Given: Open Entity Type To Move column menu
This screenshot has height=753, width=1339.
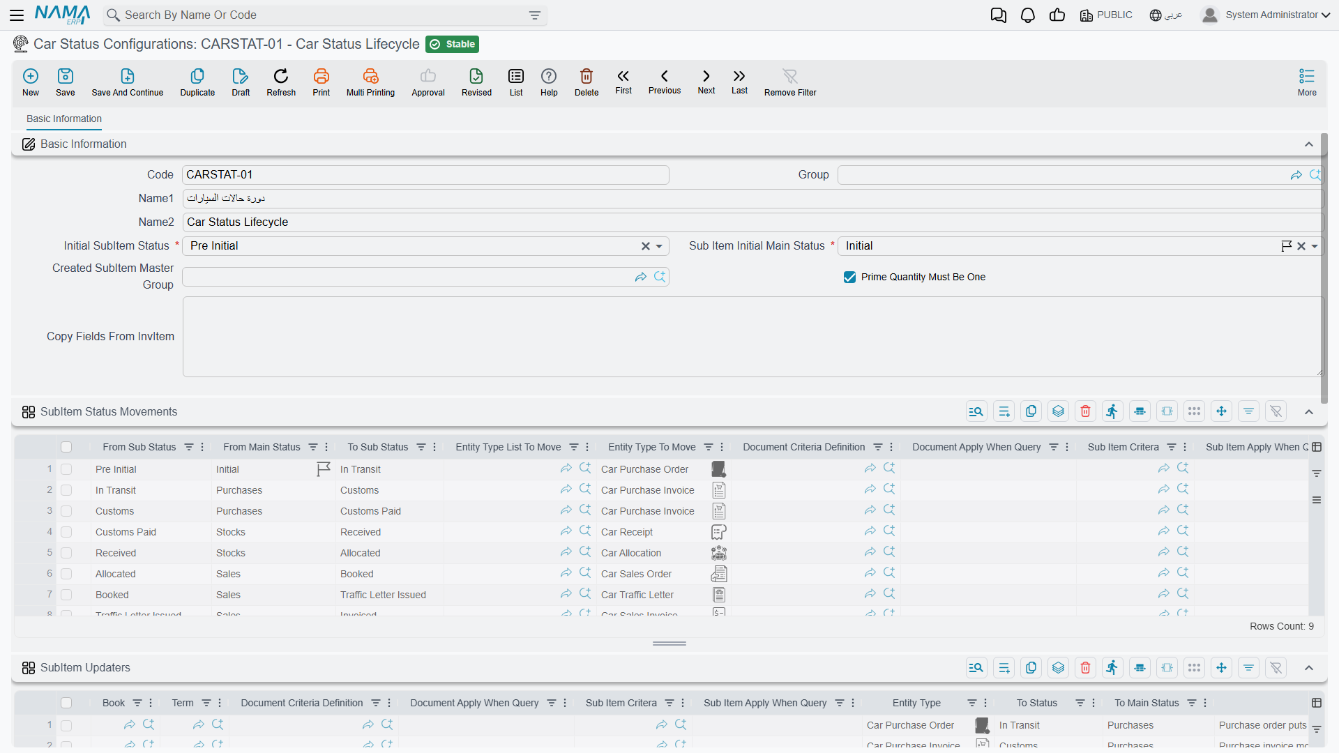Looking at the screenshot, I should coord(722,447).
